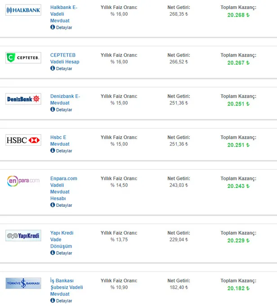
Task: Click the Enpara.com logo
Action: (23, 181)
